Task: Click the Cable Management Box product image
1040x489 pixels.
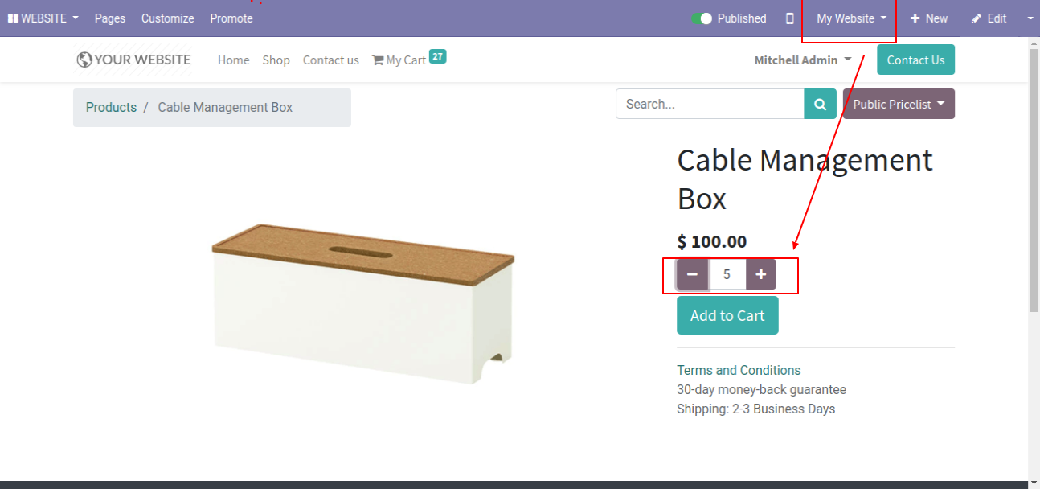Action: (x=362, y=304)
